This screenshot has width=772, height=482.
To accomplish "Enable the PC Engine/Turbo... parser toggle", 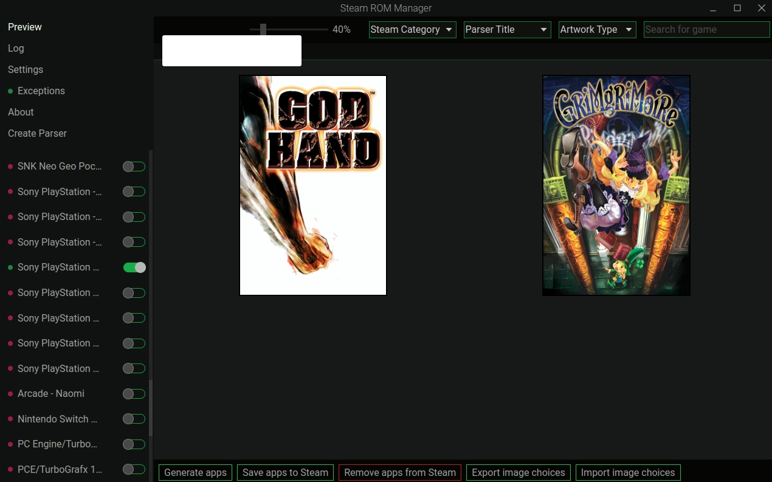I will click(x=134, y=444).
